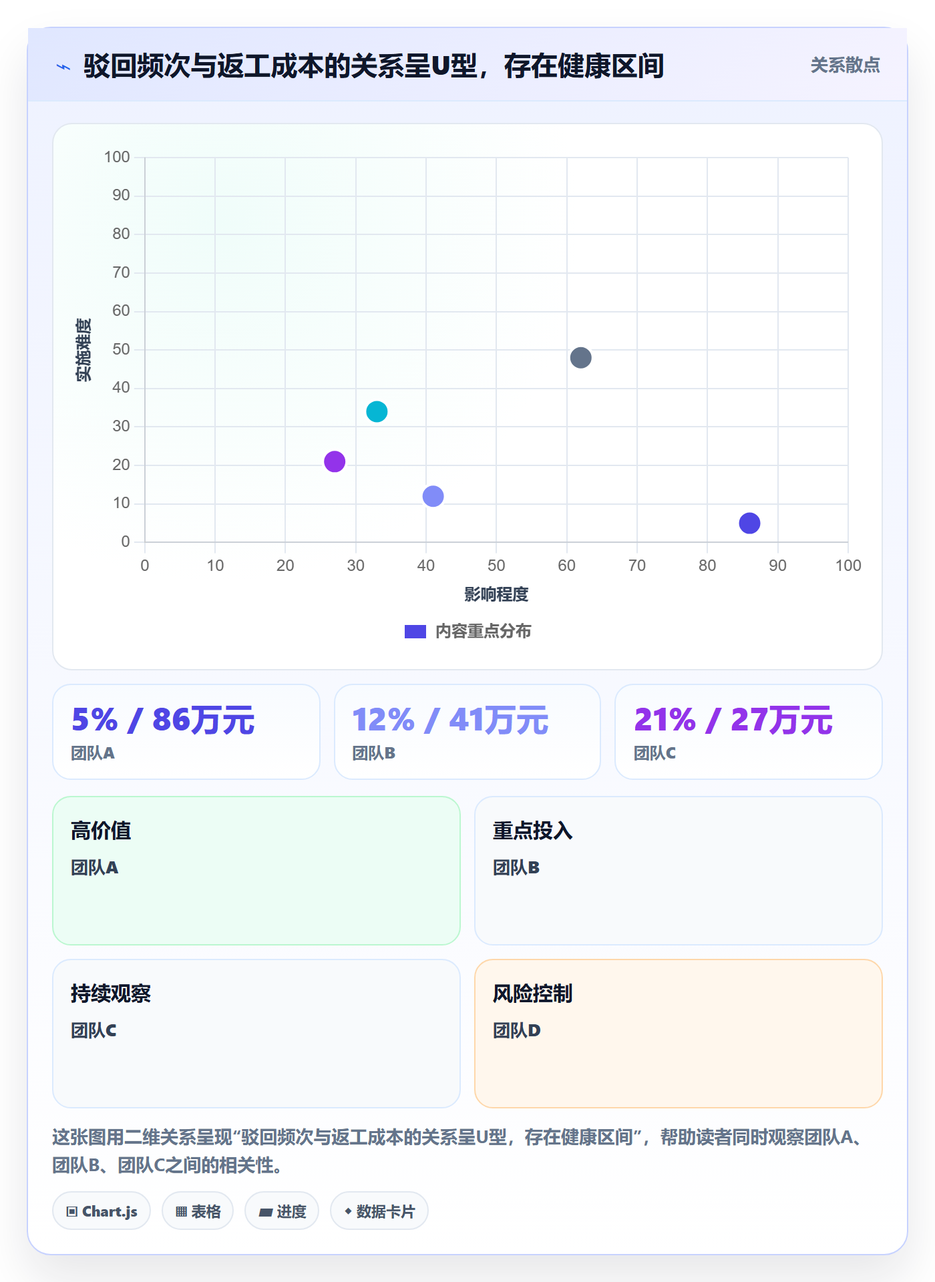Screen dimensions: 935x1282
Task: Open the 12% / 41万元 团队B stat card
Action: pyautogui.click(x=467, y=732)
